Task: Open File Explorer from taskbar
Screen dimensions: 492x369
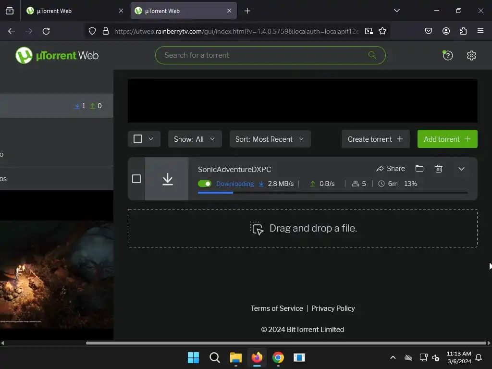Action: tap(235, 357)
